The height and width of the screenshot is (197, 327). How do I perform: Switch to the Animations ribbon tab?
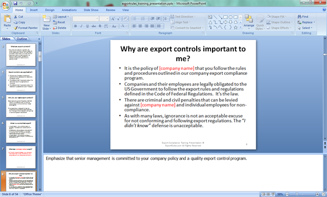pos(69,10)
